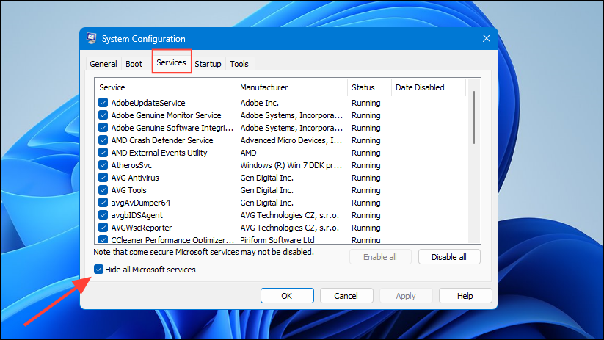Open the Boot tab
The height and width of the screenshot is (340, 604).
click(134, 64)
